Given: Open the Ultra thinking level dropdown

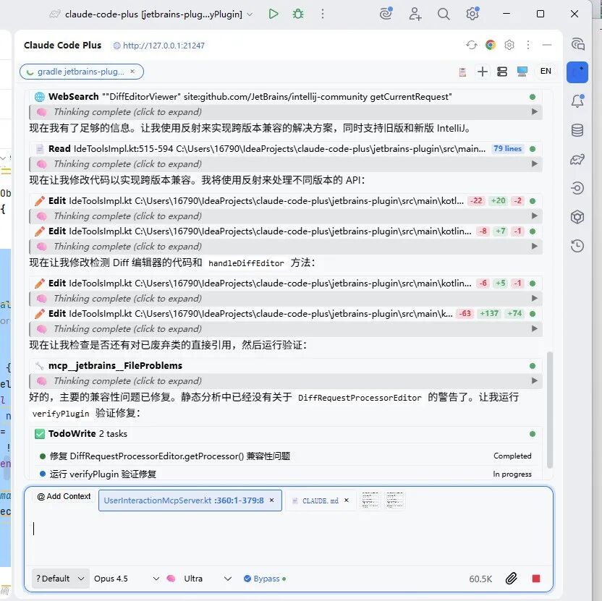Looking at the screenshot, I should (x=208, y=579).
